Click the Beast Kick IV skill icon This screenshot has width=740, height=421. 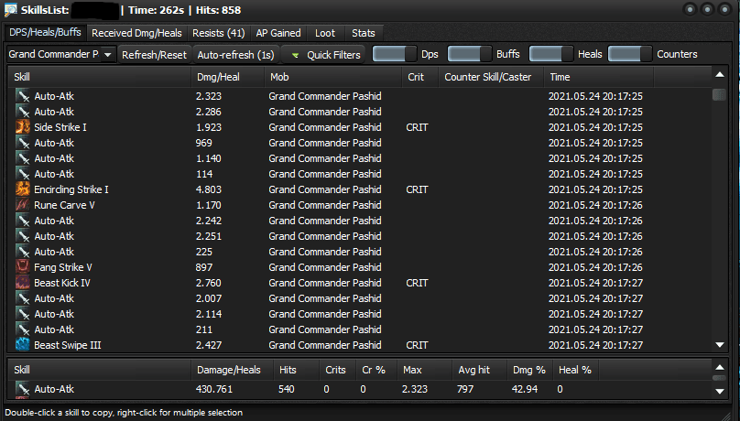[x=23, y=283]
